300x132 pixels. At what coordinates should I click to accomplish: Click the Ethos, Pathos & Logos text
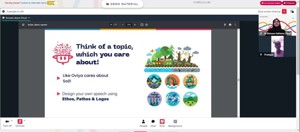coord(85,99)
